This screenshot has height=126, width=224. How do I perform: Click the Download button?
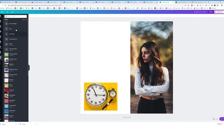pyautogui.click(x=219, y=12)
